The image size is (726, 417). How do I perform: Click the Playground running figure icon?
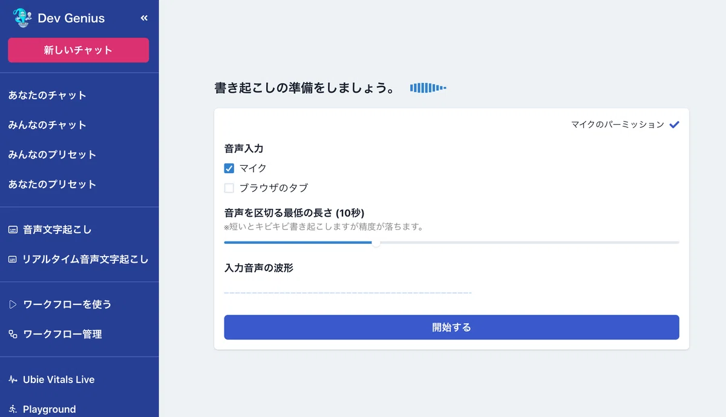pos(13,409)
